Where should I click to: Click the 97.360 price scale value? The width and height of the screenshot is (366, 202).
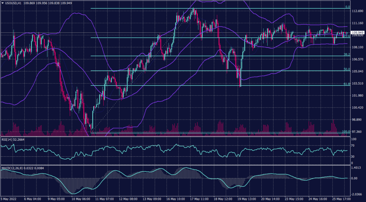(357, 132)
